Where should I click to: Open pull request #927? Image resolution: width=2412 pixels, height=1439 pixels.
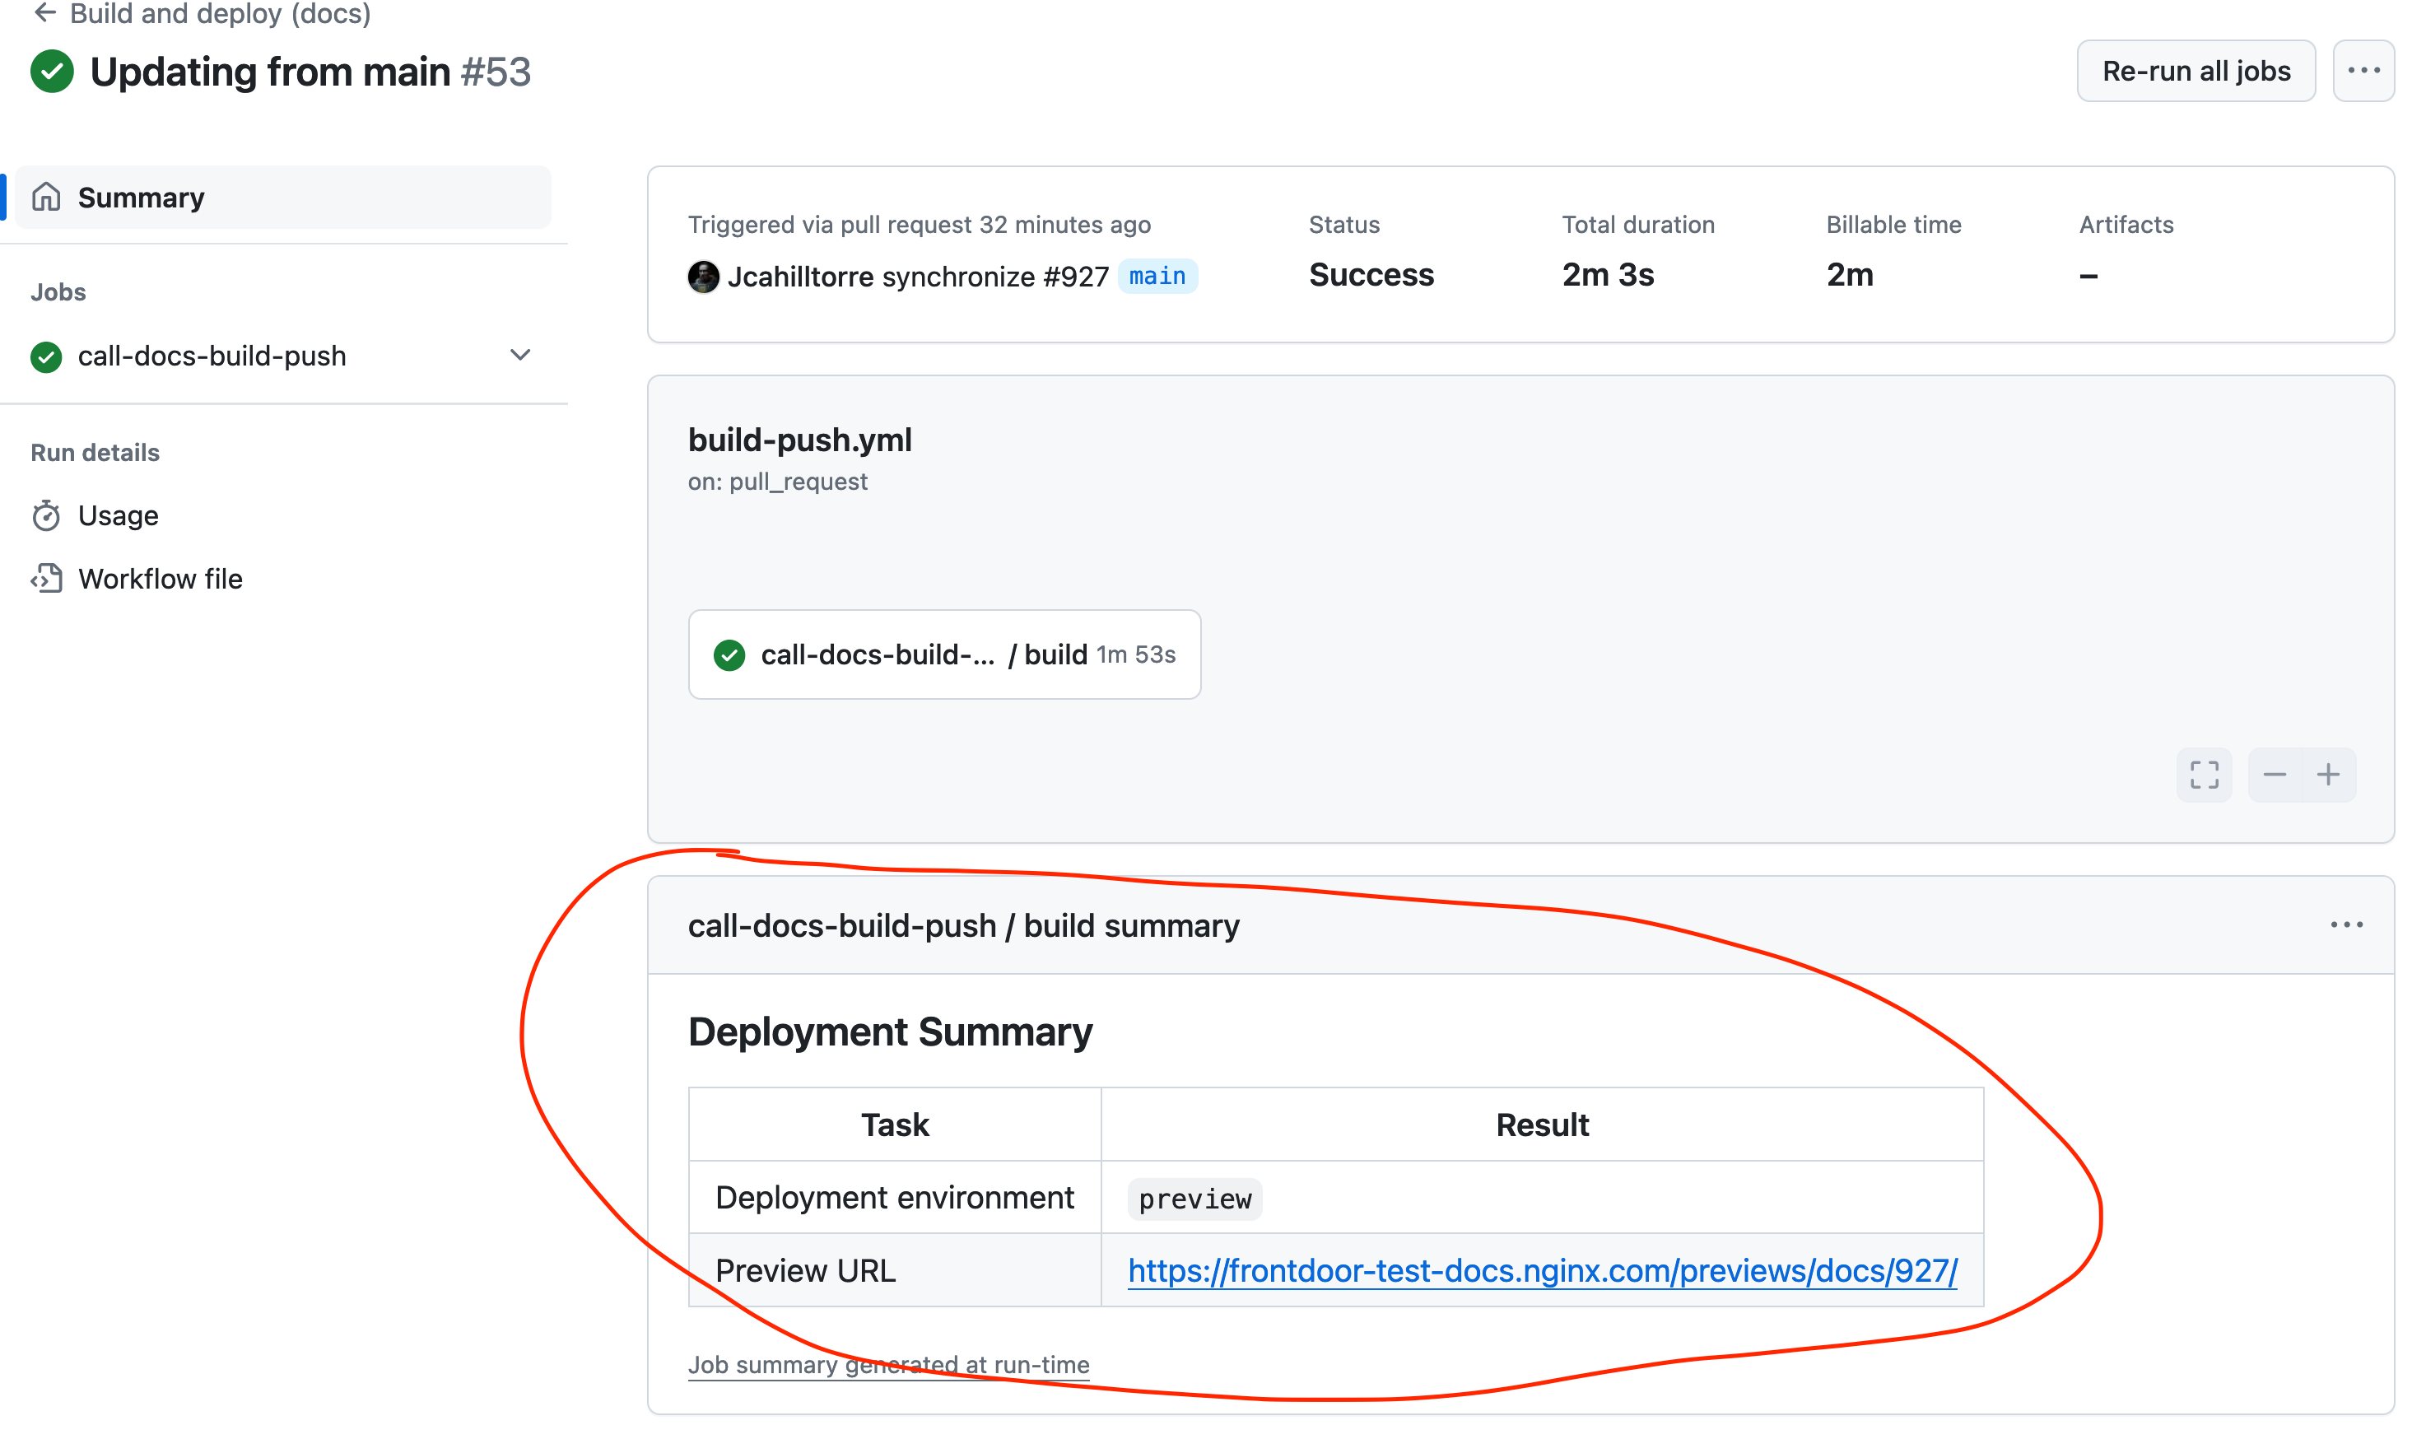click(1076, 277)
